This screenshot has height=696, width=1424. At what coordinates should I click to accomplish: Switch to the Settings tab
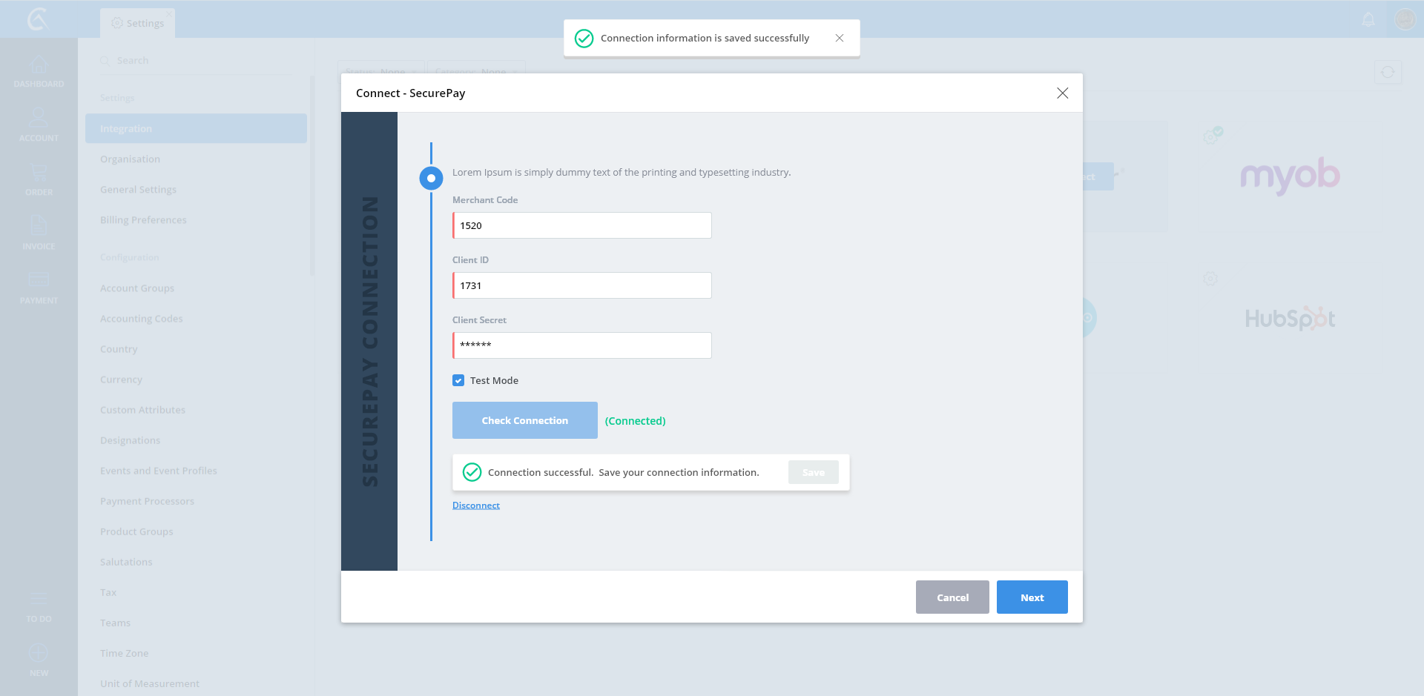click(x=138, y=23)
